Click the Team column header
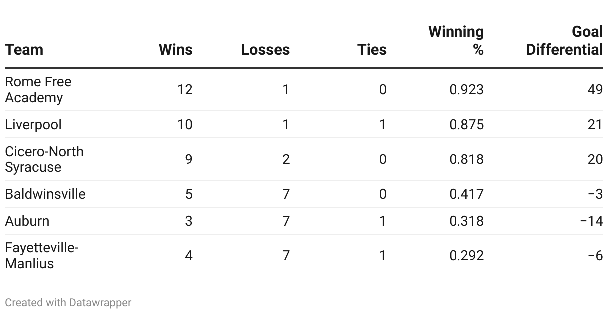608x314 pixels. [x=24, y=50]
